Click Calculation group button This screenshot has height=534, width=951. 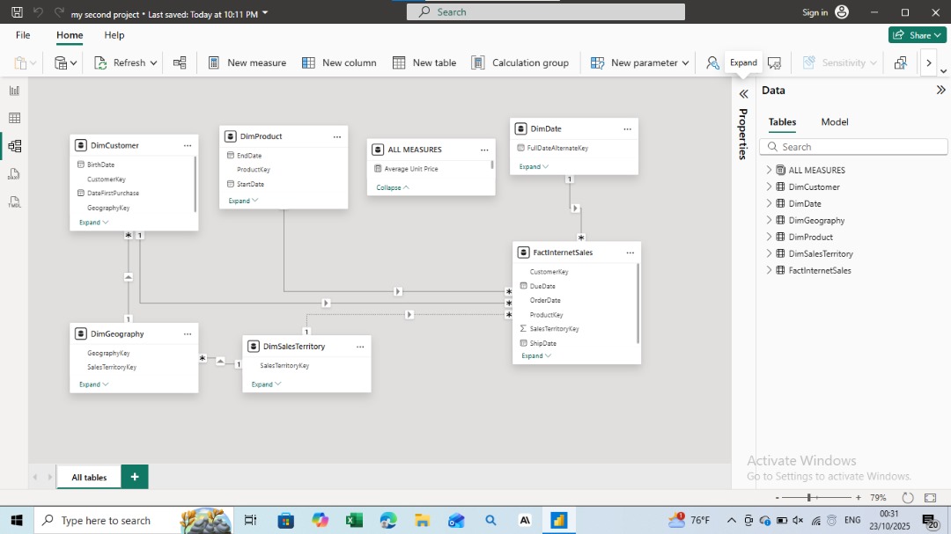coord(520,63)
